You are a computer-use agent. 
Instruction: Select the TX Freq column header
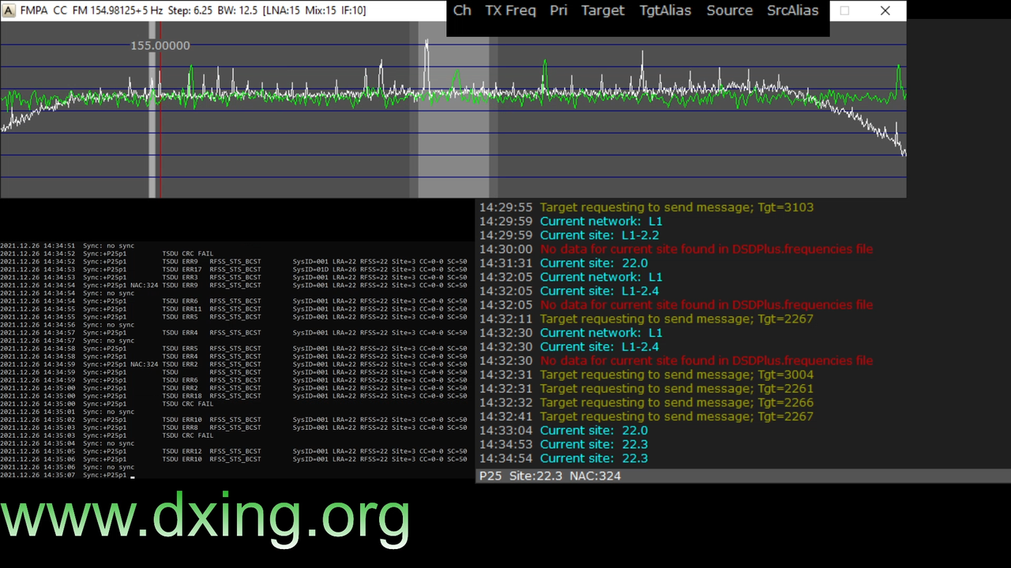pos(510,10)
